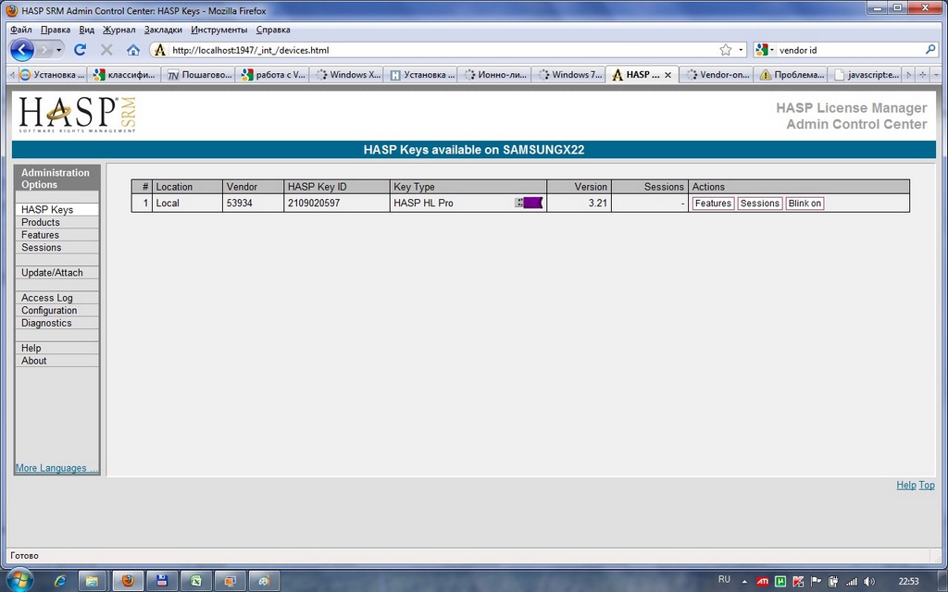The height and width of the screenshot is (592, 948).
Task: Open the Access Log page
Action: point(56,298)
